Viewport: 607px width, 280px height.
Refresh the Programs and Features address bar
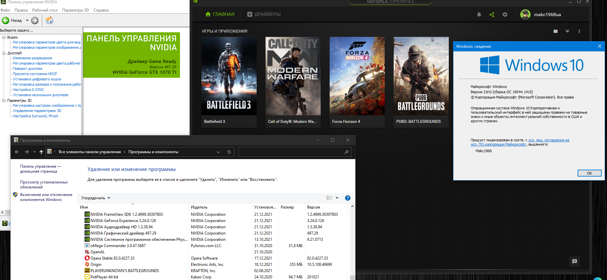(229, 152)
